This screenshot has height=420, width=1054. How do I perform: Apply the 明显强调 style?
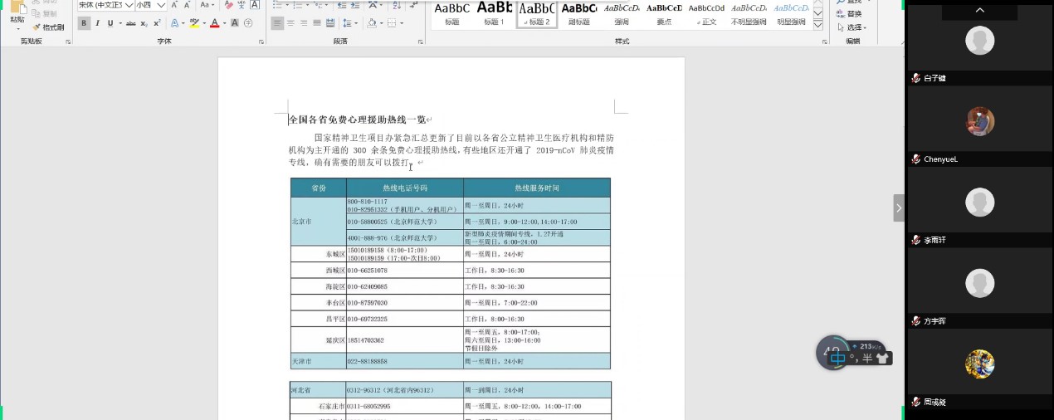(792, 14)
